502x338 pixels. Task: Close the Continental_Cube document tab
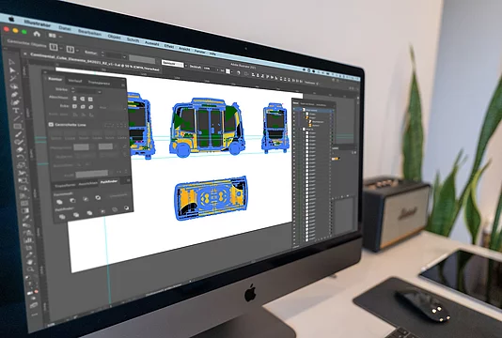click(x=25, y=54)
